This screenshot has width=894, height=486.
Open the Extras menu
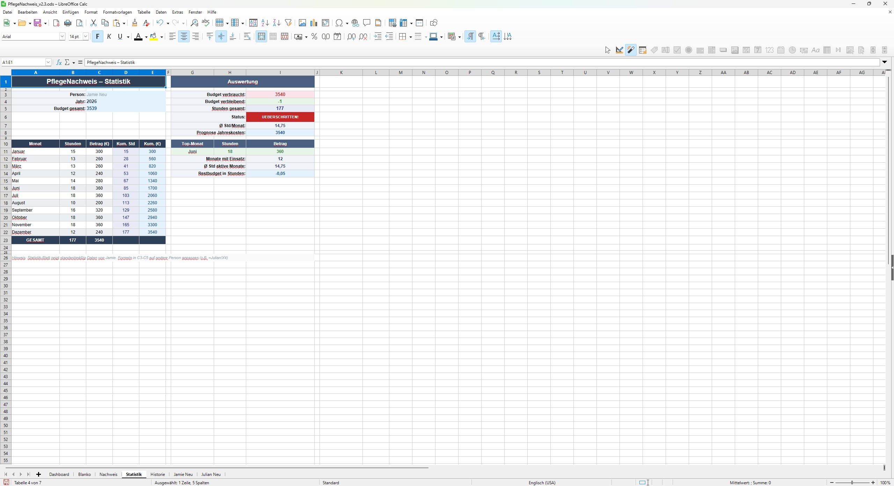coord(177,12)
